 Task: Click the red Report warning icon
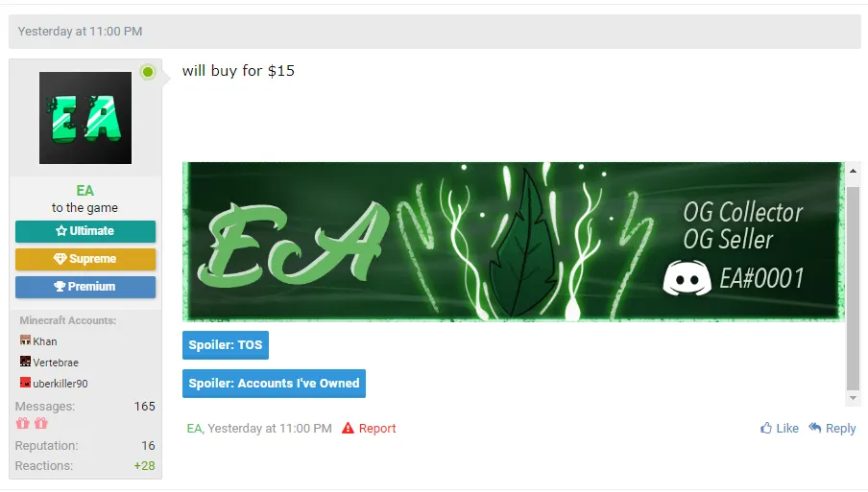coord(348,428)
